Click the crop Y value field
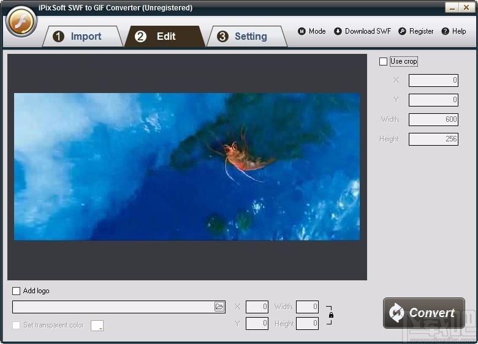 point(433,100)
